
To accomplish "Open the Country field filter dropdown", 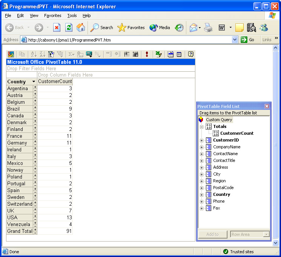I will pos(34,82).
